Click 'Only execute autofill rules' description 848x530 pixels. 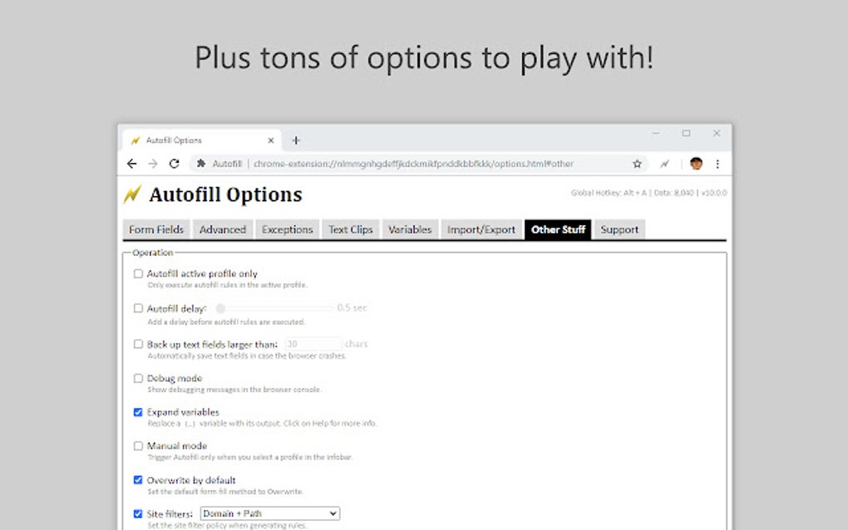point(227,285)
